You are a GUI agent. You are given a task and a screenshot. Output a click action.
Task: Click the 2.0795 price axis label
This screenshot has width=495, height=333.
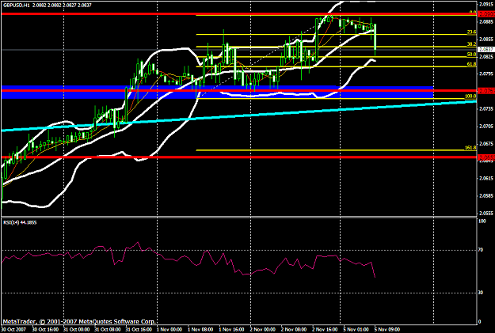pyautogui.click(x=486, y=74)
